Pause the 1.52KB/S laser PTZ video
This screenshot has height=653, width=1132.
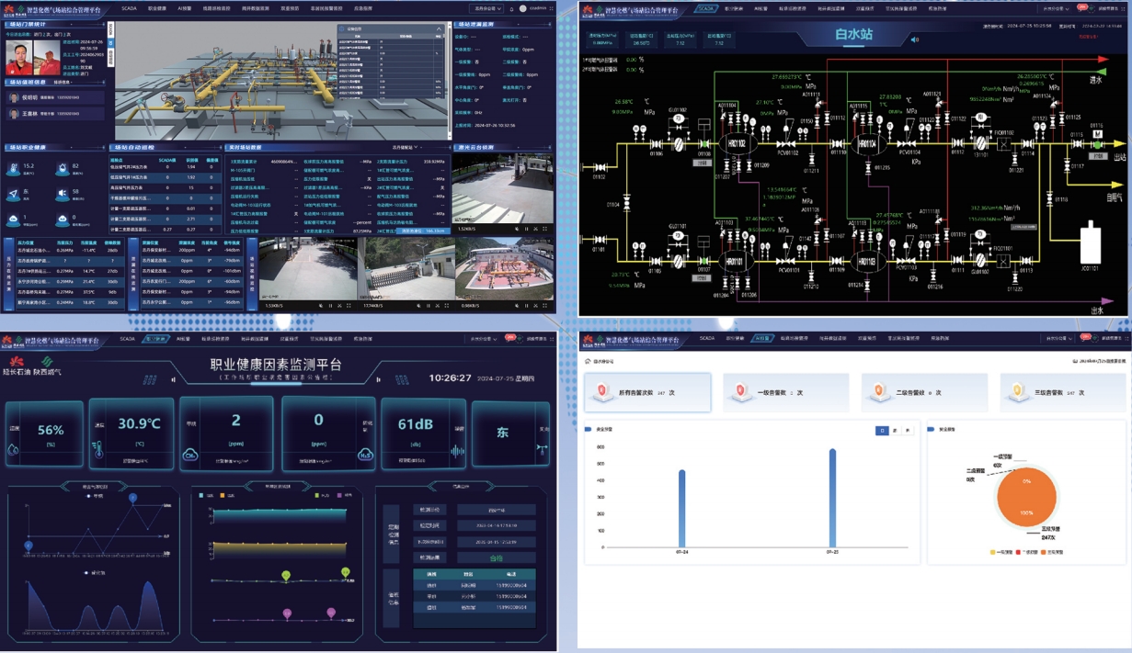coord(526,229)
